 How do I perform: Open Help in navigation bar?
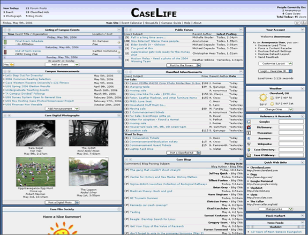tap(187, 23)
